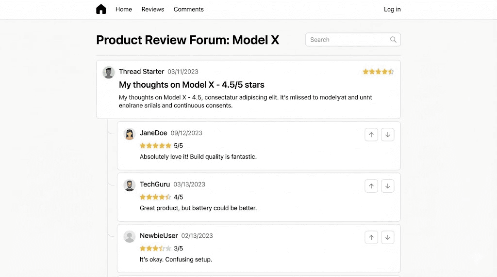Upvote JaneDoe's review
Image resolution: width=497 pixels, height=277 pixels.
(x=371, y=135)
